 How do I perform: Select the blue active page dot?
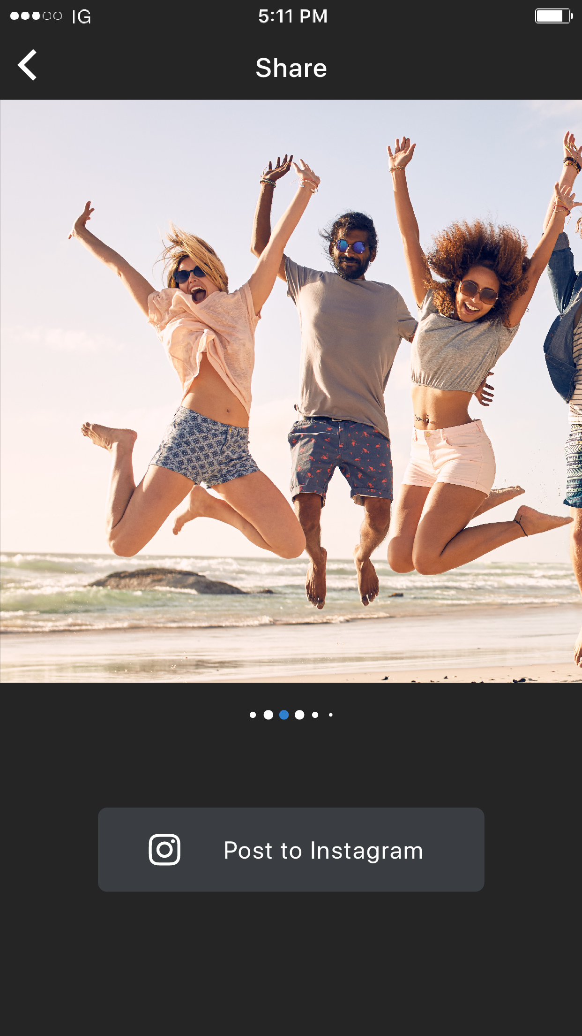284,715
